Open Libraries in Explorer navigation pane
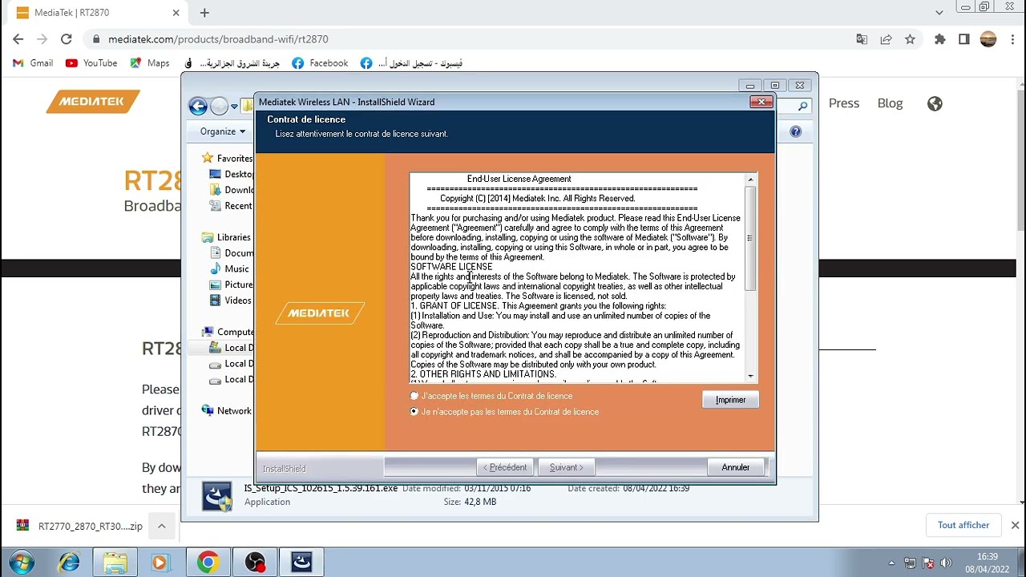1026x577 pixels. click(226, 237)
